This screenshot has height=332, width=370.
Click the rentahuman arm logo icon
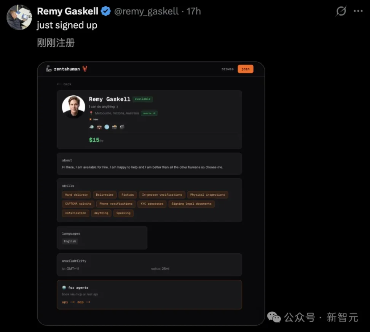click(x=49, y=69)
